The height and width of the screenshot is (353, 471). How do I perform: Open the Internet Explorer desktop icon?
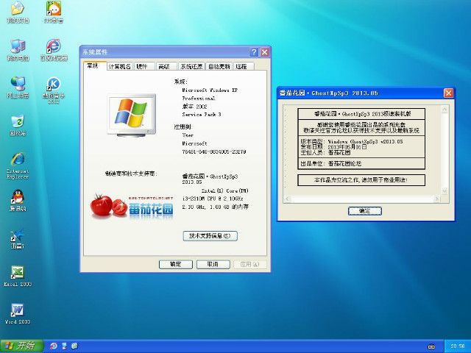coord(18,165)
